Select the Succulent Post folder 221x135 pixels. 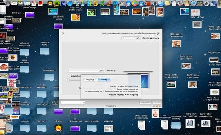pyautogui.click(x=42, y=94)
